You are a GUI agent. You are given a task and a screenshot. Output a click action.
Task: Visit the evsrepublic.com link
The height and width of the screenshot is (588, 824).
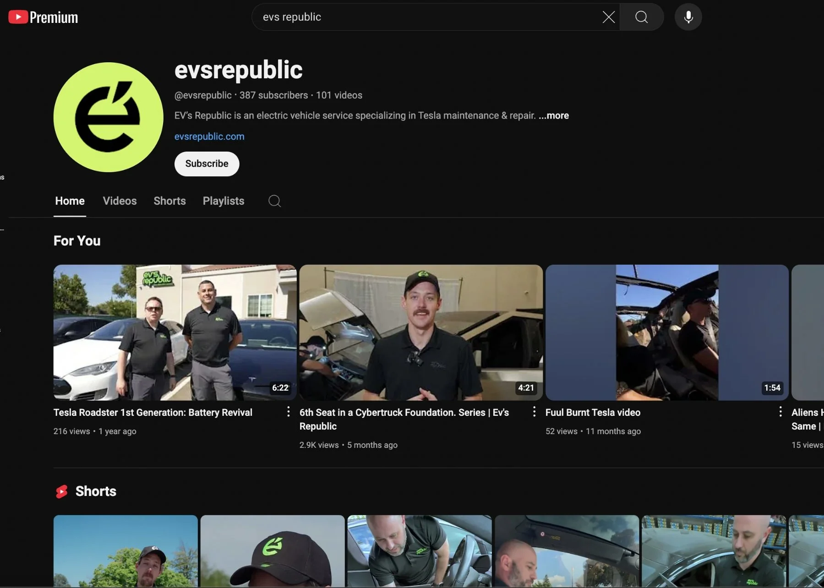tap(209, 136)
